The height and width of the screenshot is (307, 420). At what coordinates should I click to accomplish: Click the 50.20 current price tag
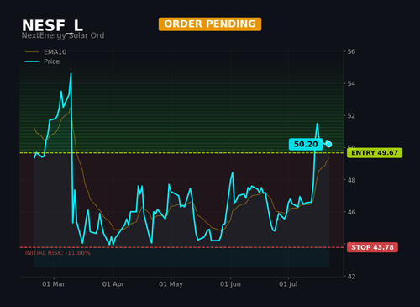pos(306,144)
